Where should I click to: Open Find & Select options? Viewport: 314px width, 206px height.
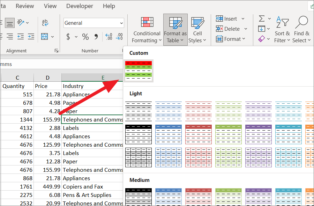301,30
